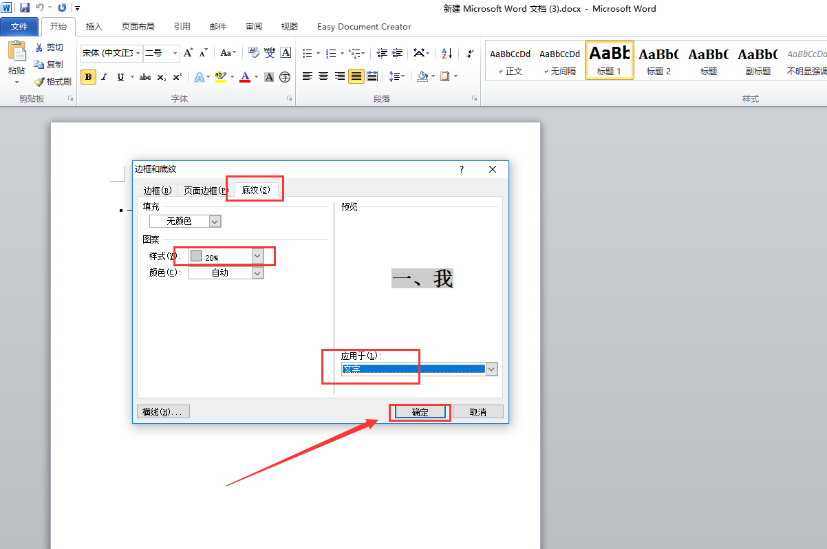
Task: Click the Format Painter (格式刷) icon
Action: point(39,81)
